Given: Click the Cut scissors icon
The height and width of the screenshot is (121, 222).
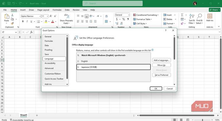Looking at the screenshot, I should click(x=12, y=15).
